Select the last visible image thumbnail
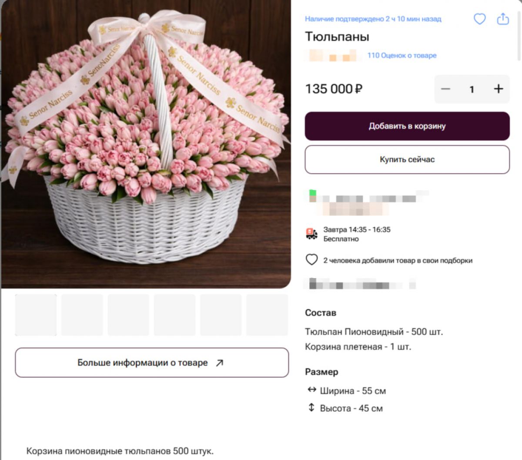522x460 pixels. click(x=267, y=315)
